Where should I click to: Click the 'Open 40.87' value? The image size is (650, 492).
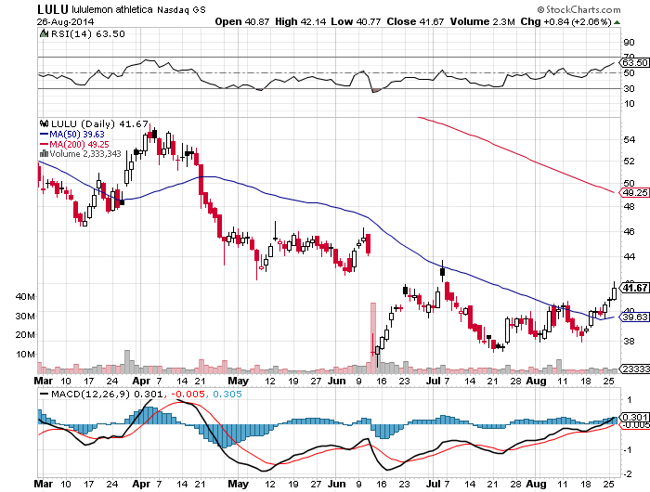(242, 21)
